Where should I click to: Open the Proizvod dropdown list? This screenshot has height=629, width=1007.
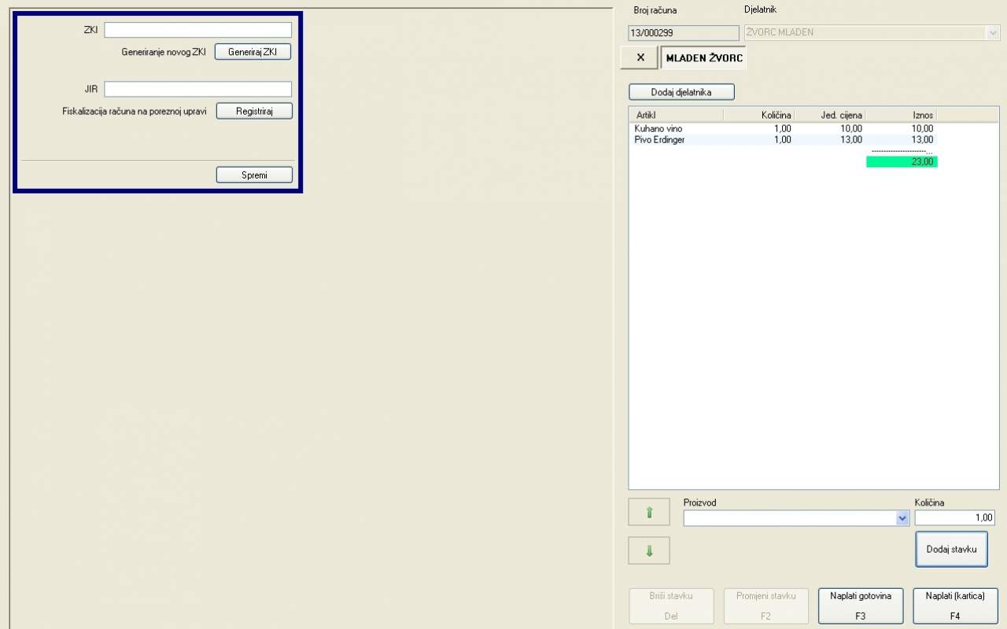coord(902,518)
